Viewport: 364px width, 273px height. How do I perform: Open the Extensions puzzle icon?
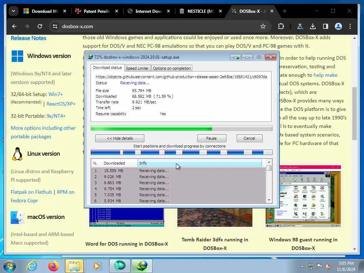281,26
